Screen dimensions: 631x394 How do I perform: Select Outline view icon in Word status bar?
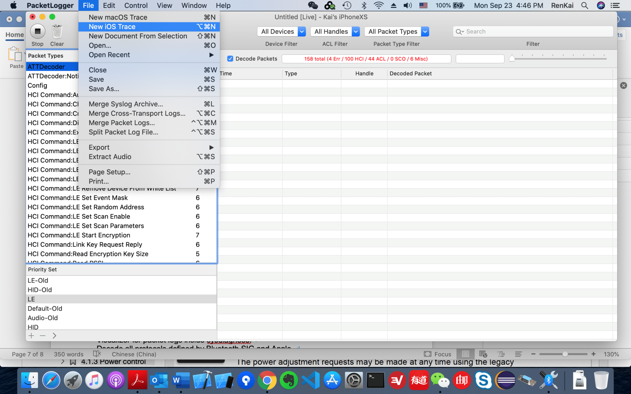(x=501, y=354)
